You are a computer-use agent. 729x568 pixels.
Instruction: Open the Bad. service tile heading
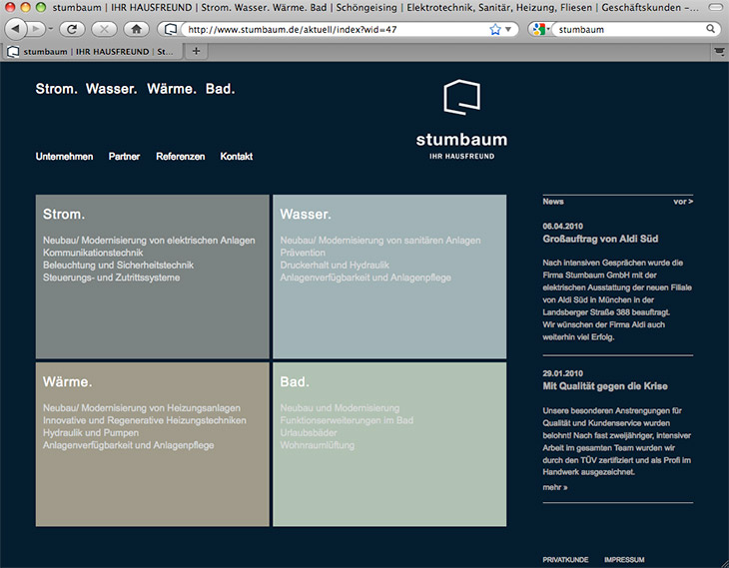295,381
